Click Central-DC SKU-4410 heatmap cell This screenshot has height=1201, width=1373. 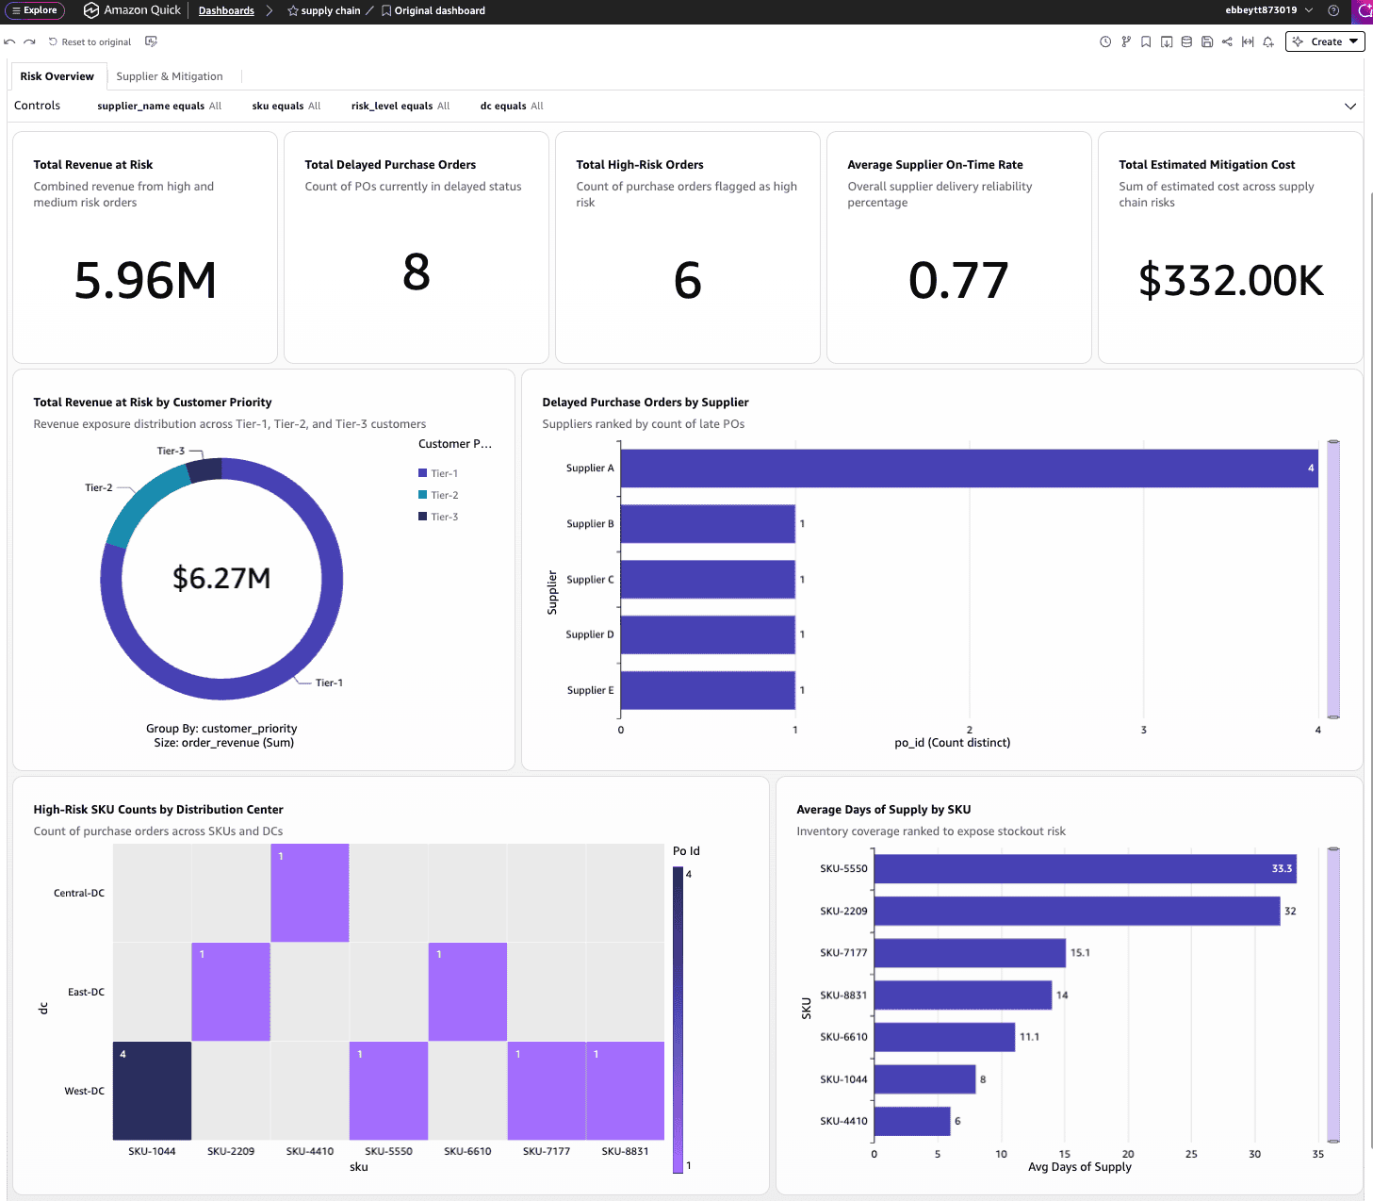pos(310,893)
